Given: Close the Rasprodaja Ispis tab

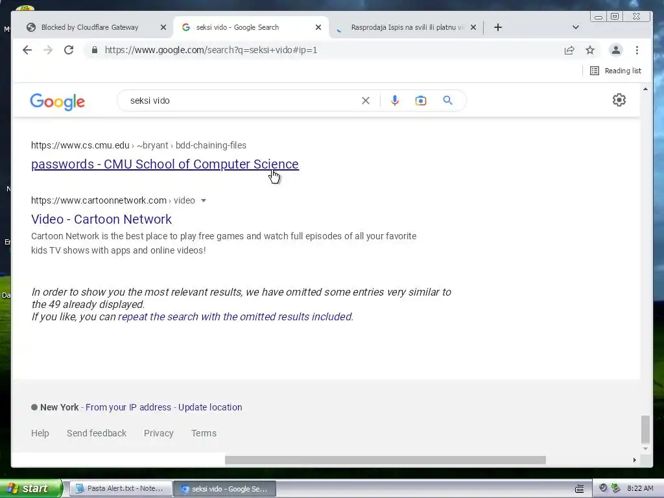Looking at the screenshot, I should coord(473,27).
